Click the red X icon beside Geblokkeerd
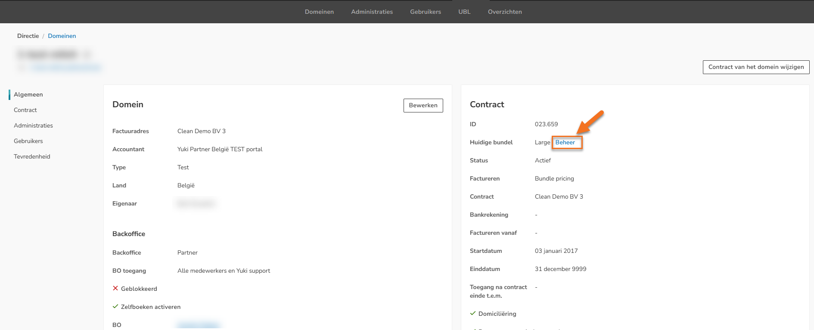Screen dimensions: 814x330 tap(115, 288)
